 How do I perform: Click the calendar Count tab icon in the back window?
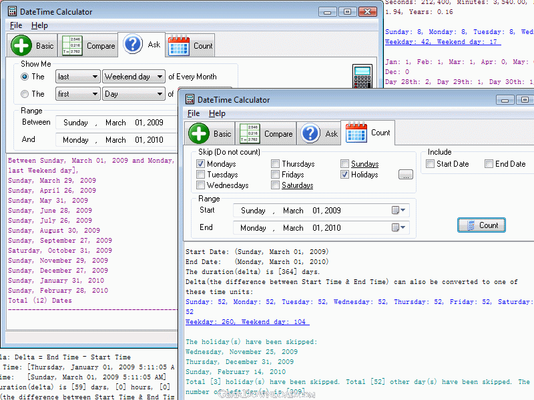(179, 45)
